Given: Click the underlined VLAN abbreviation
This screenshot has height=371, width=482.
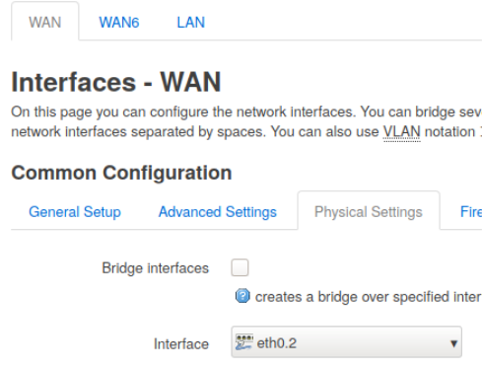Looking at the screenshot, I should click(402, 131).
